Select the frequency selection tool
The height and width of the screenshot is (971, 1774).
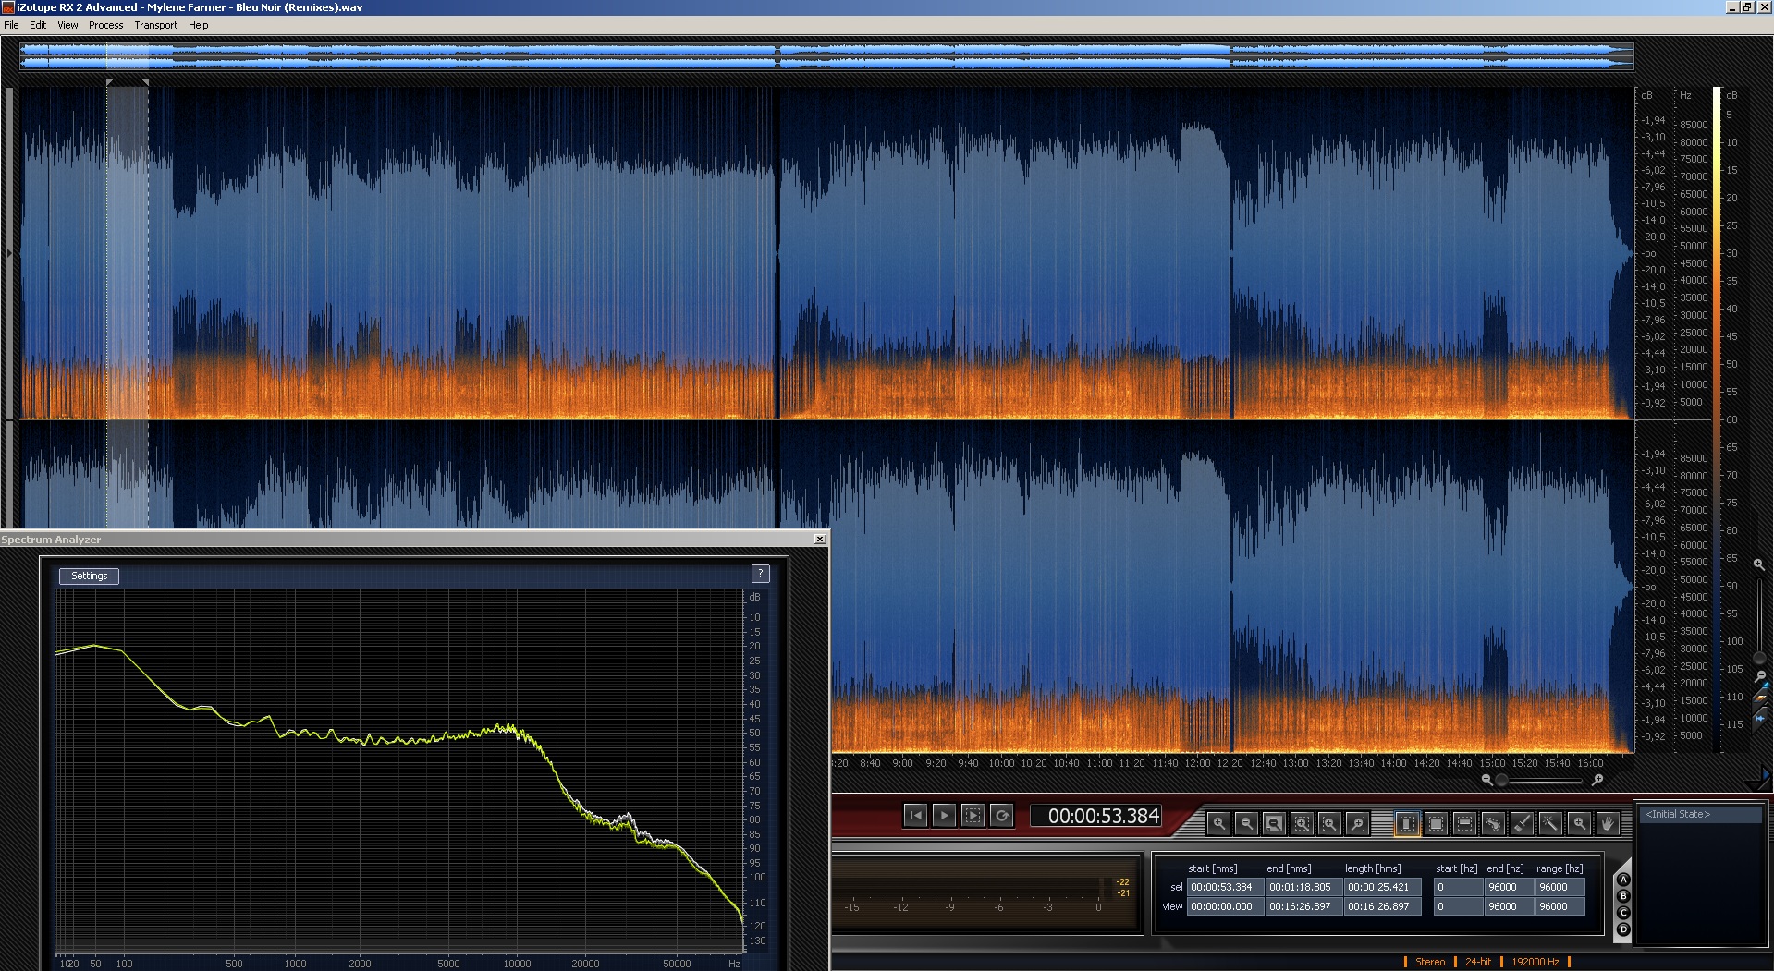coord(1464,822)
